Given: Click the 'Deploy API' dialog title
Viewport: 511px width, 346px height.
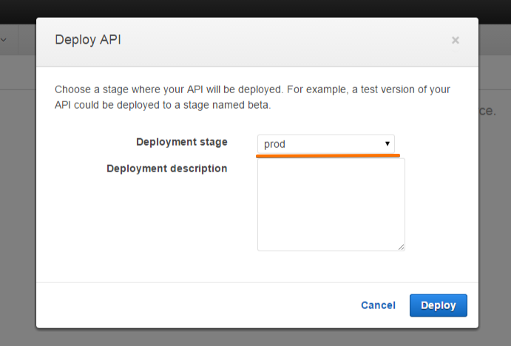Looking at the screenshot, I should (88, 40).
